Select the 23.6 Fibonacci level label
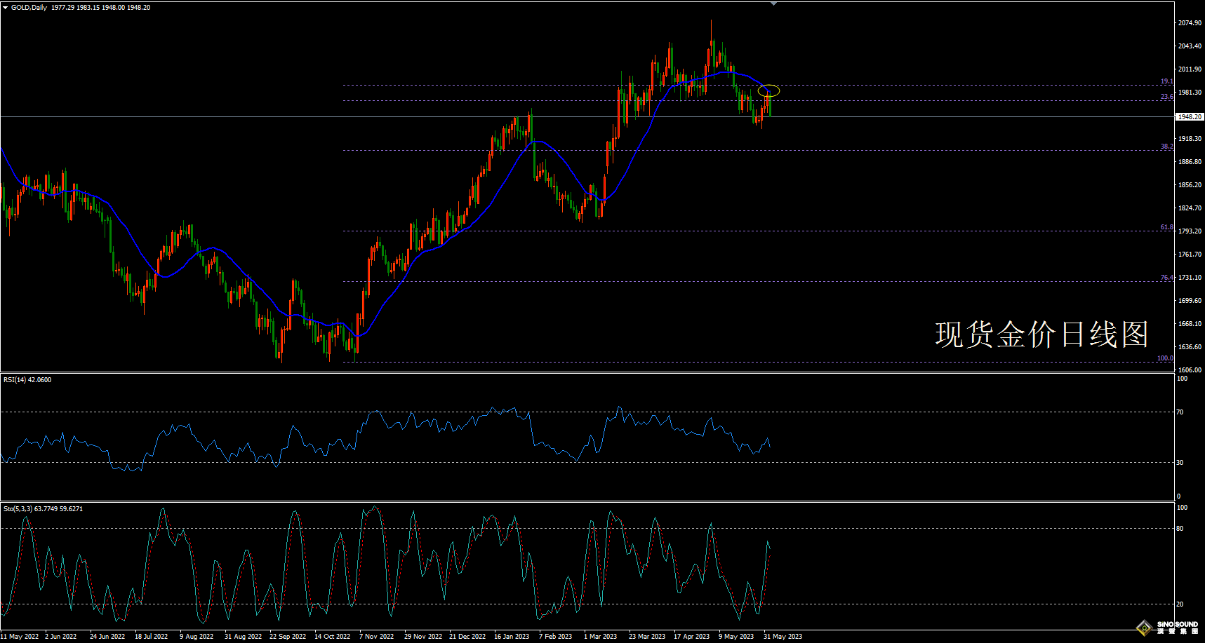This screenshot has width=1205, height=643. tap(1166, 97)
